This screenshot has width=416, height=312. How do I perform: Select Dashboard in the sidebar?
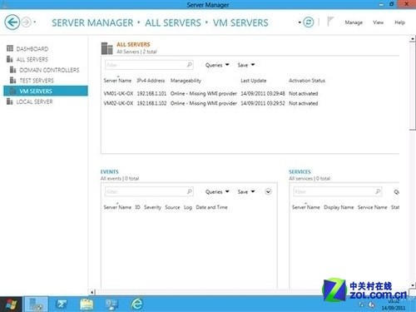(x=32, y=49)
